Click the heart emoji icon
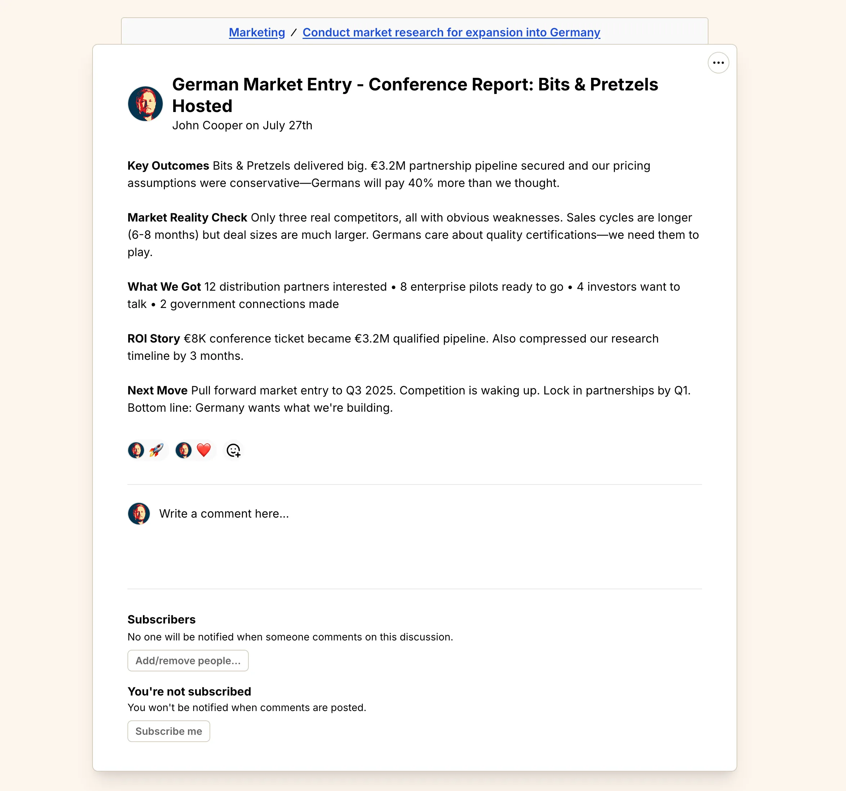The image size is (846, 791). tap(204, 450)
